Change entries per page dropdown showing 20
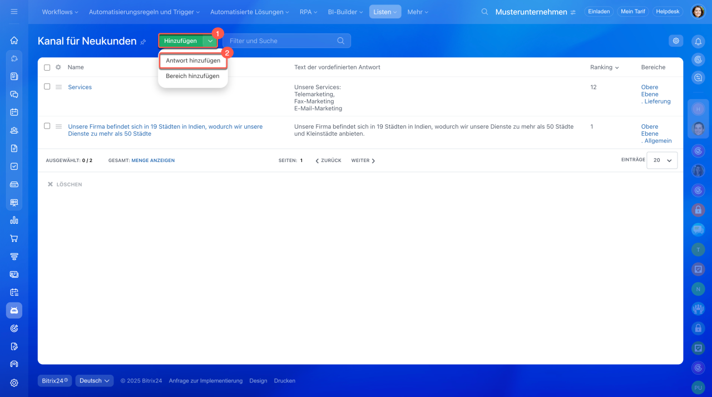Viewport: 712px width, 397px height. (x=662, y=160)
